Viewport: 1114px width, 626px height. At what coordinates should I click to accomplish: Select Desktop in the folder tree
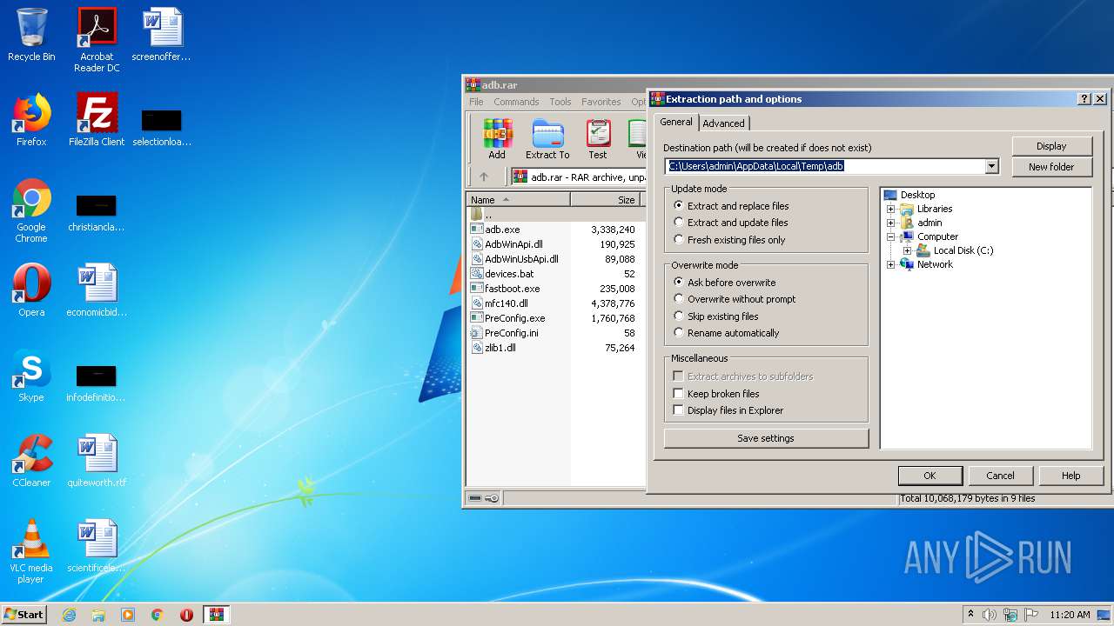[x=917, y=195]
